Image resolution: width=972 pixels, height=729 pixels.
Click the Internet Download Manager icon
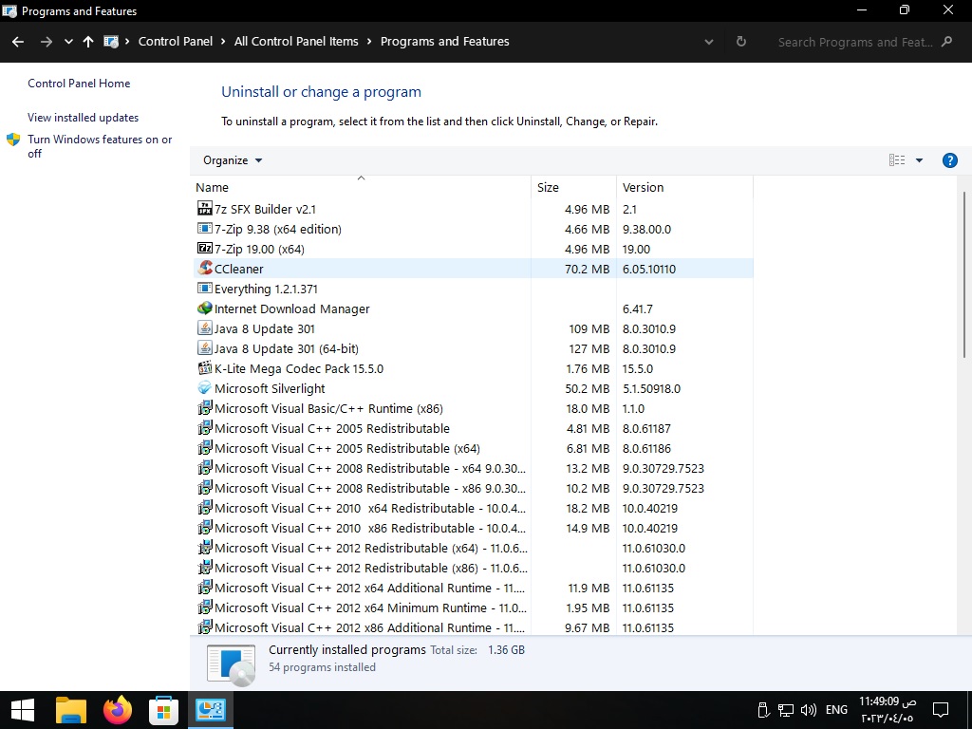[x=205, y=308]
